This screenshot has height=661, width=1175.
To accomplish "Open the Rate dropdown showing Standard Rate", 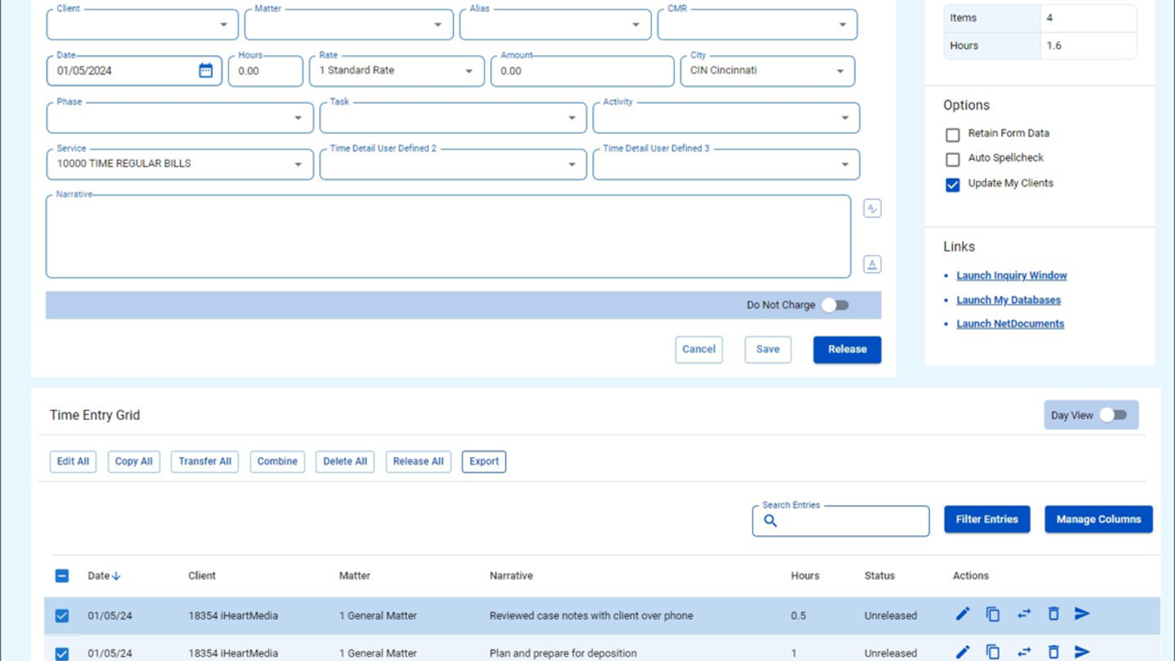I will [469, 71].
